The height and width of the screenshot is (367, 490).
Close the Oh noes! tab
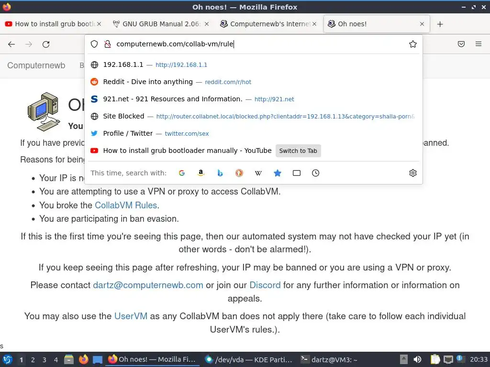click(x=422, y=24)
